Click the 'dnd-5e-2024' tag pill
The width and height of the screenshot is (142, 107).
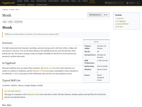tap(18, 22)
